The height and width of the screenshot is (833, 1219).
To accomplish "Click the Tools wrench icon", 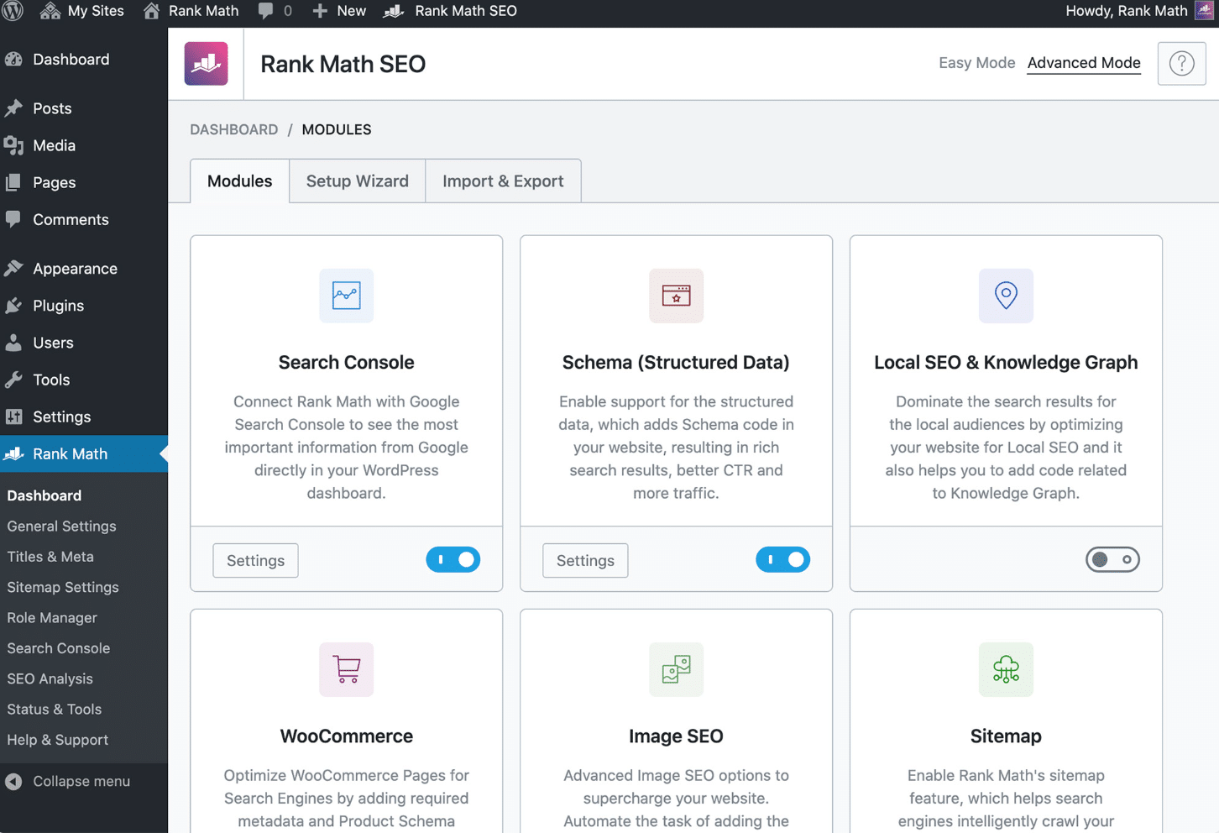I will 13,380.
